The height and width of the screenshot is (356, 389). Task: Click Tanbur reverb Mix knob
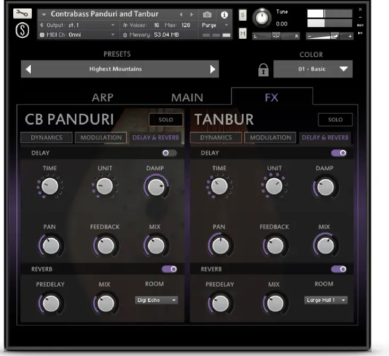tap(275, 303)
